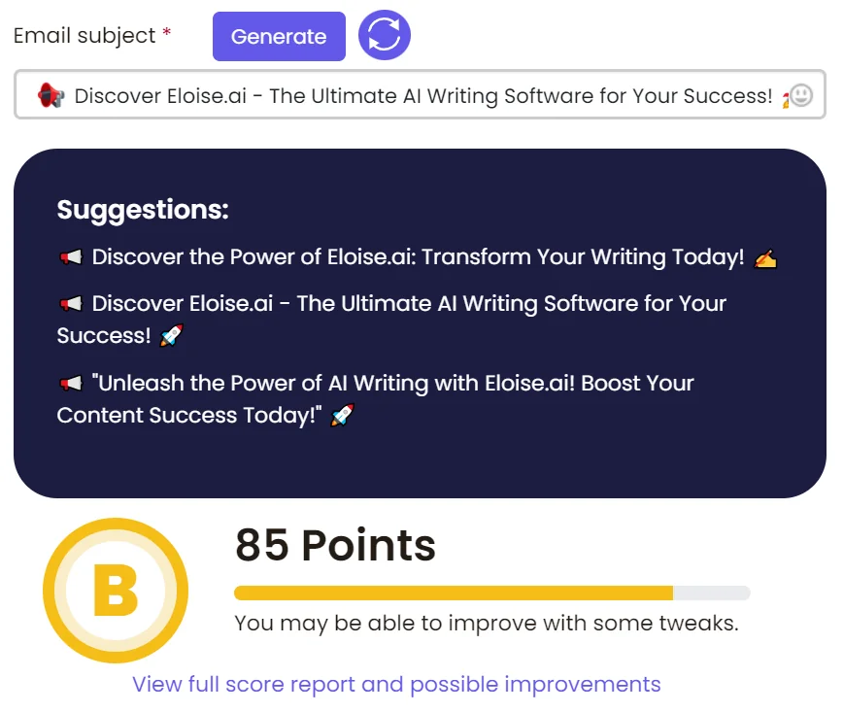Click the 85 Points heading
Viewport: 844px width, 712px height.
(335, 546)
